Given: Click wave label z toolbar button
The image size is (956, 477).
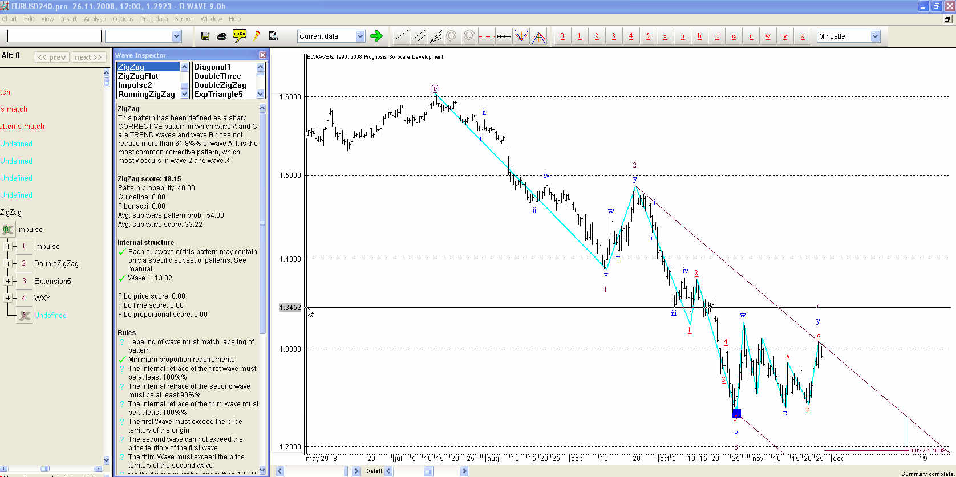Looking at the screenshot, I should 802,36.
